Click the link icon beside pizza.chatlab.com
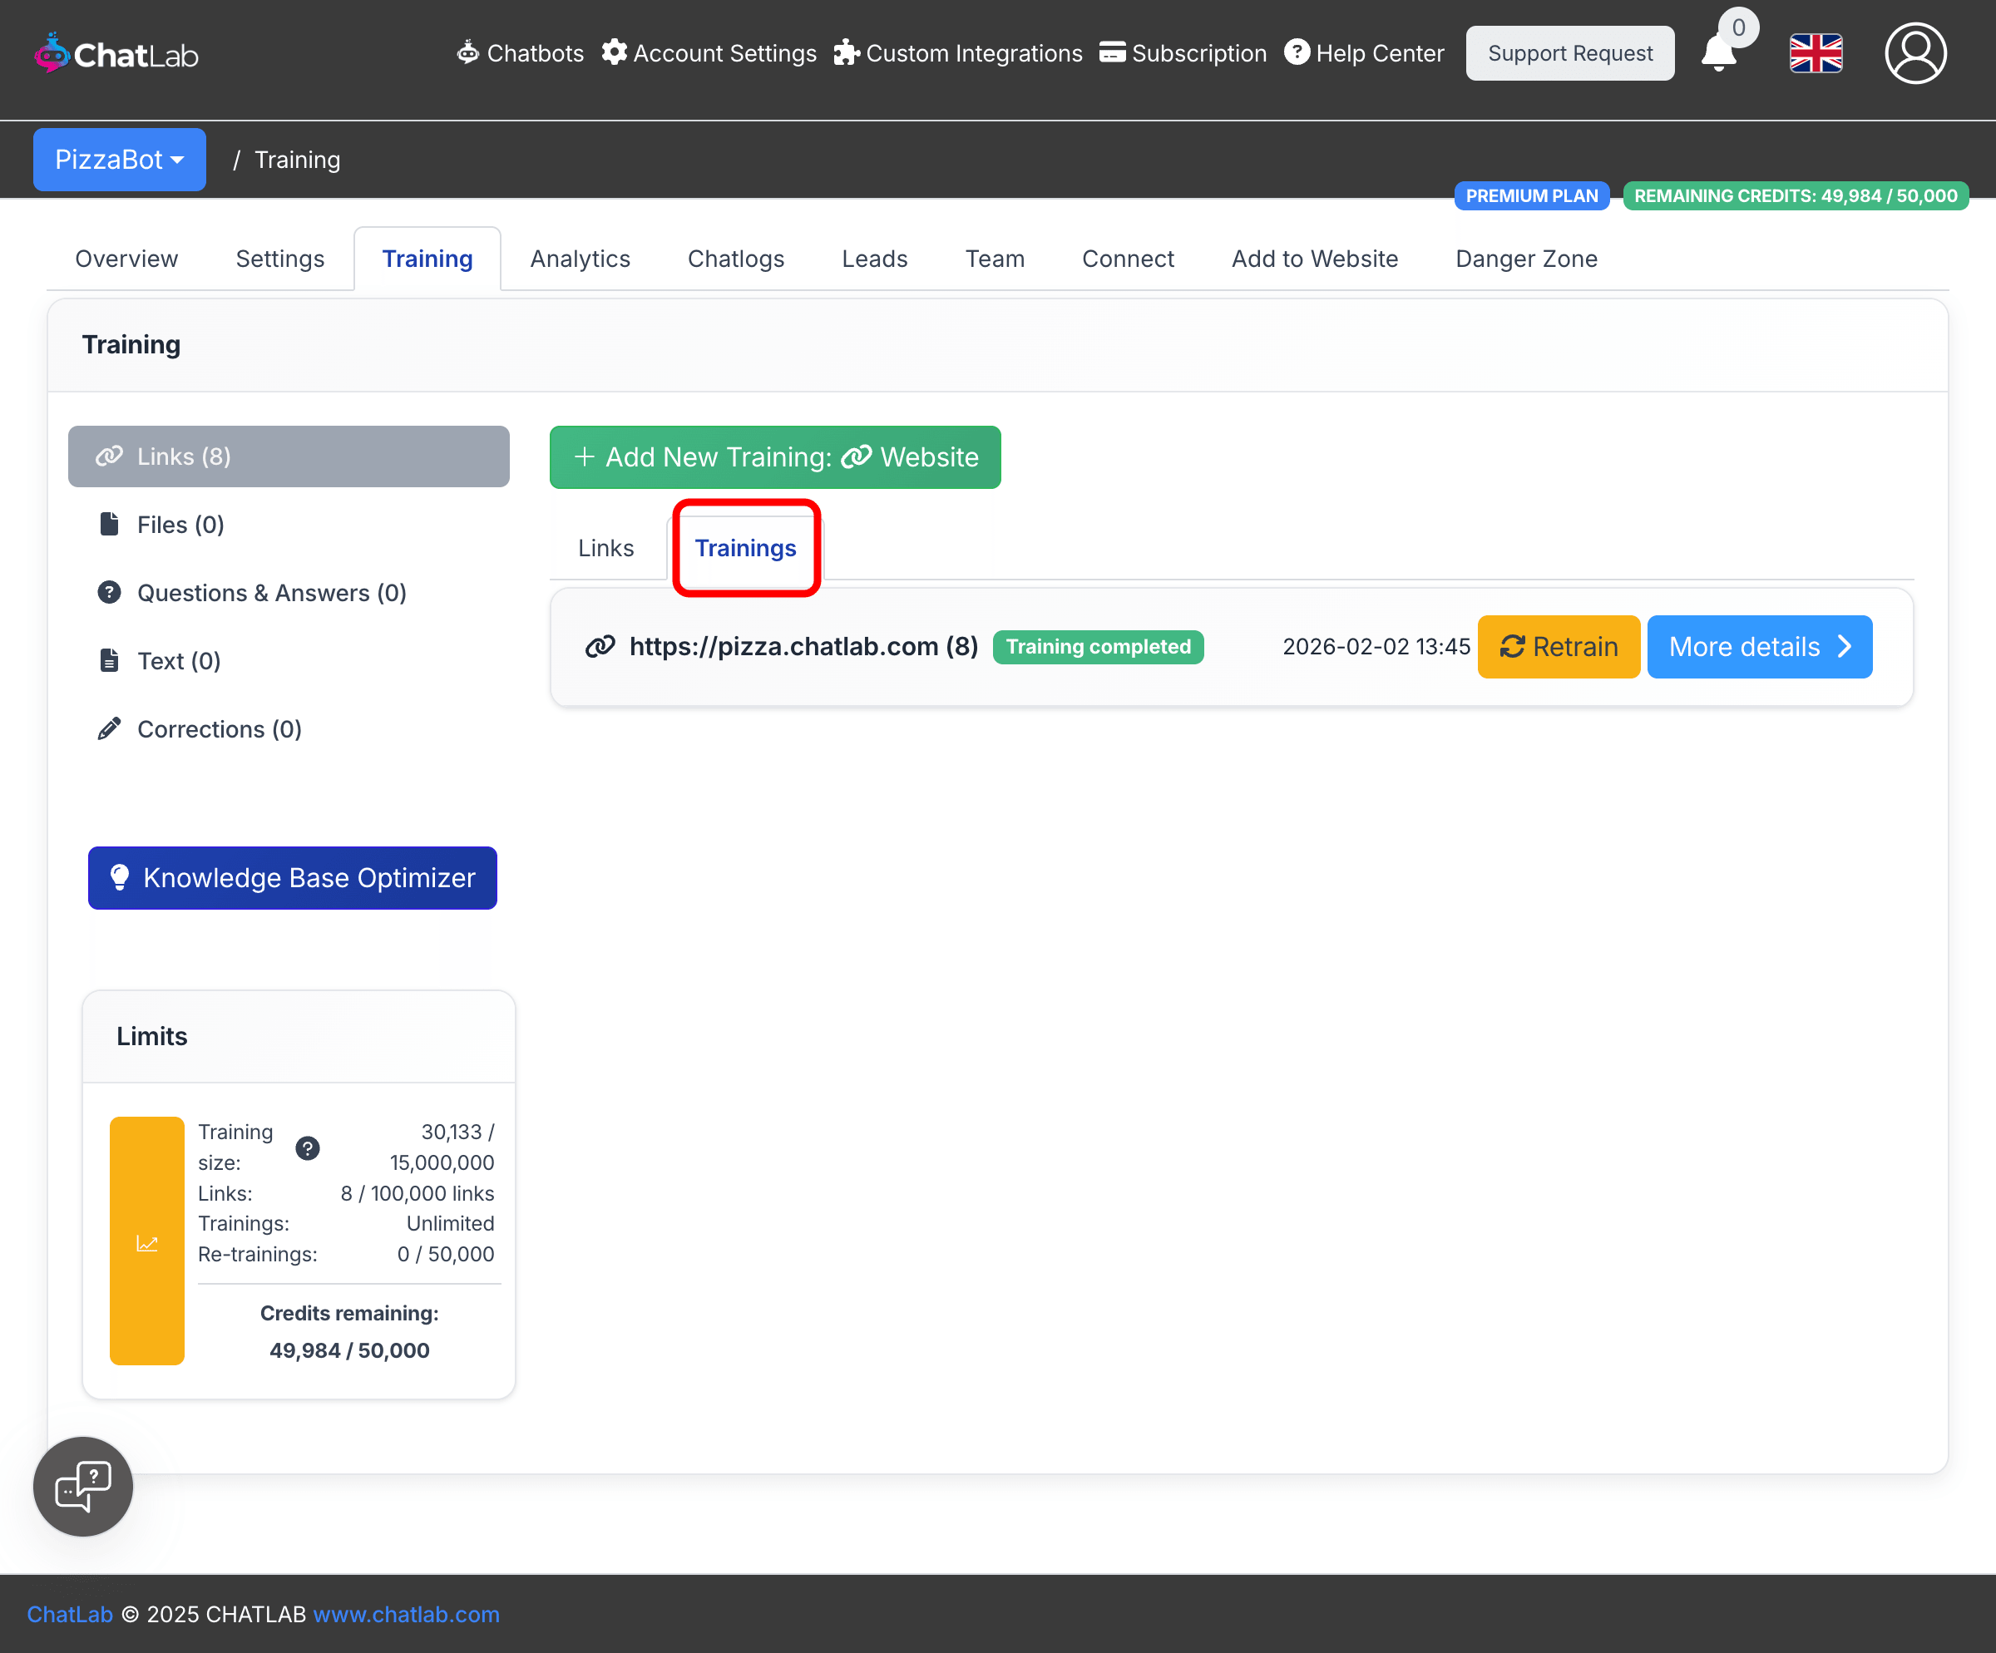Viewport: 1996px width, 1653px height. point(600,647)
